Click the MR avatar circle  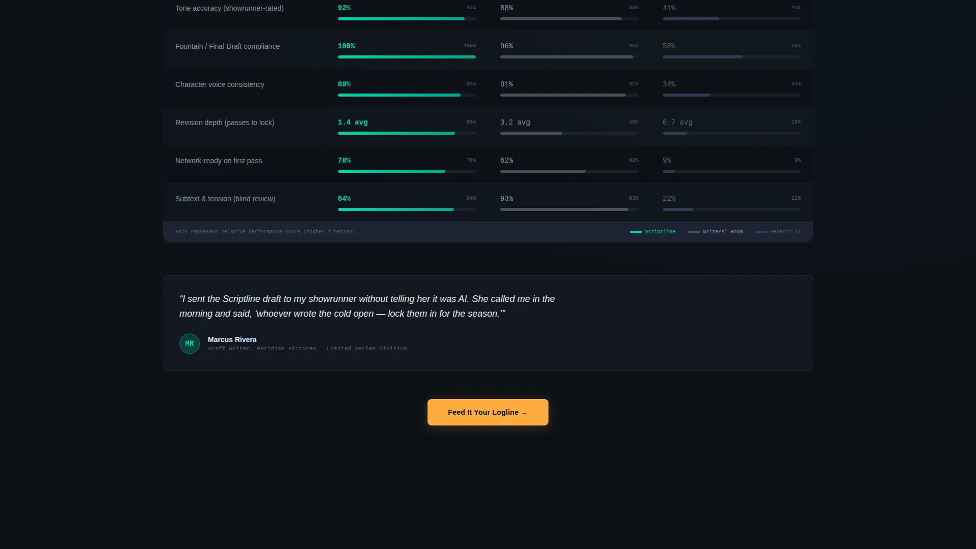[x=190, y=344]
